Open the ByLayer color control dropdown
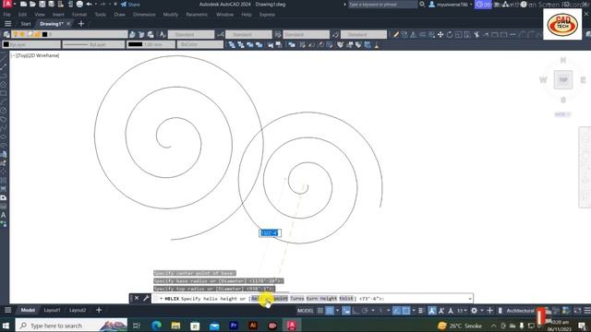The height and width of the screenshot is (332, 591). (31, 44)
